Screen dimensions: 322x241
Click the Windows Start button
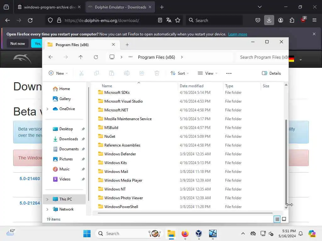click(x=87, y=233)
